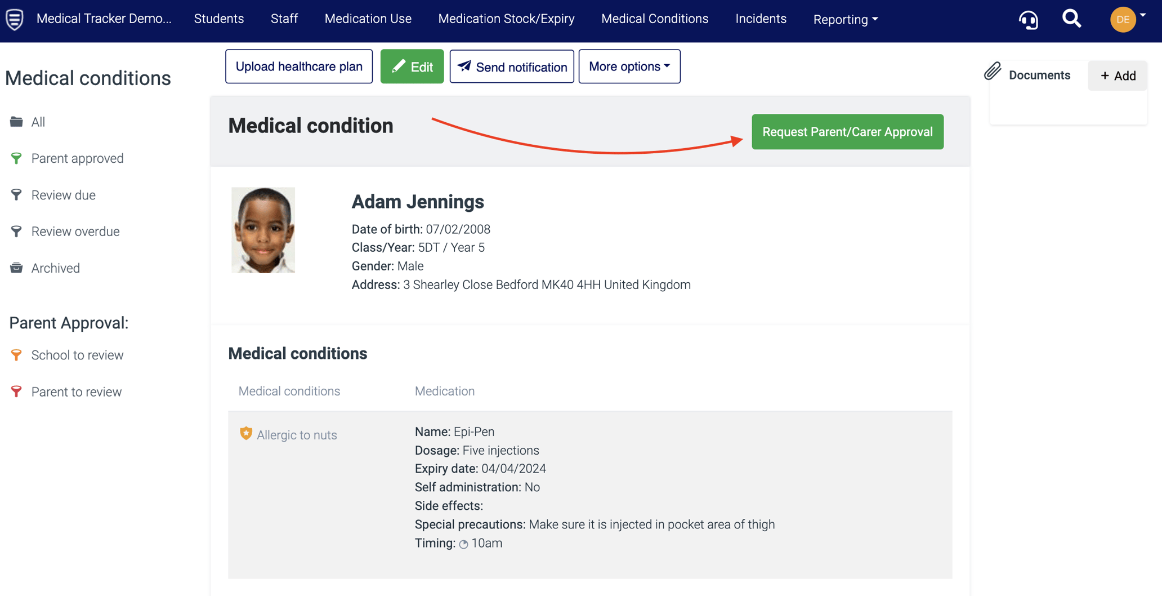Open the support headset icon
The image size is (1162, 596).
(x=1028, y=20)
